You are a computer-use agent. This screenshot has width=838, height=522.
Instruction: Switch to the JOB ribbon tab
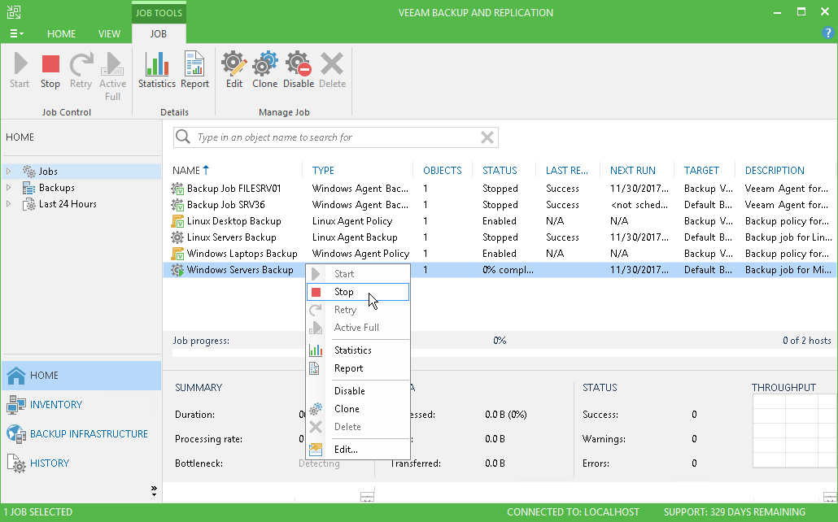click(158, 33)
